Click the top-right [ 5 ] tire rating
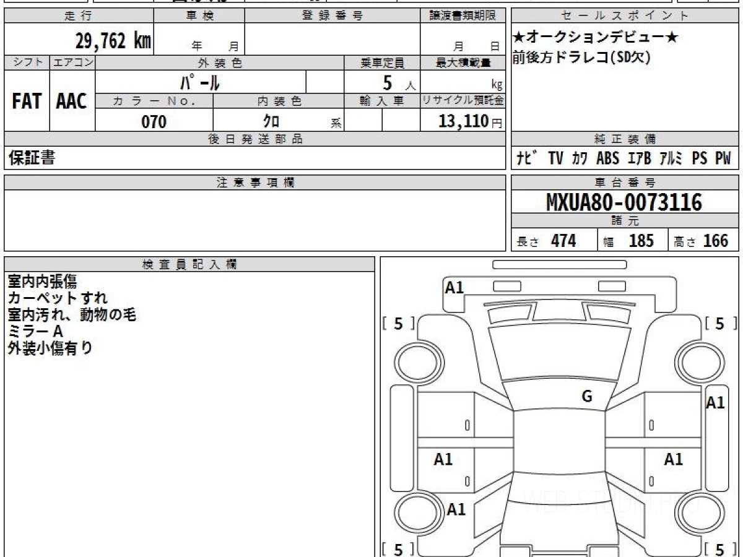This screenshot has width=743, height=557. point(719,324)
